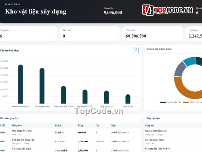Click the Khách column header
This screenshot has width=202, height=152.
58,126
